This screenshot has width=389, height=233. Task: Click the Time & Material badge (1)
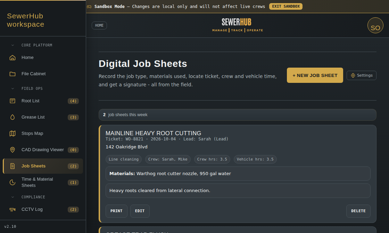[73, 182]
